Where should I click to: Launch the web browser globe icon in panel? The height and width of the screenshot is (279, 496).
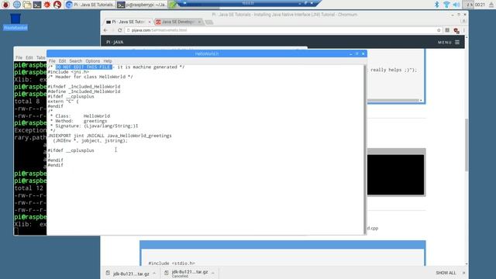17,5
